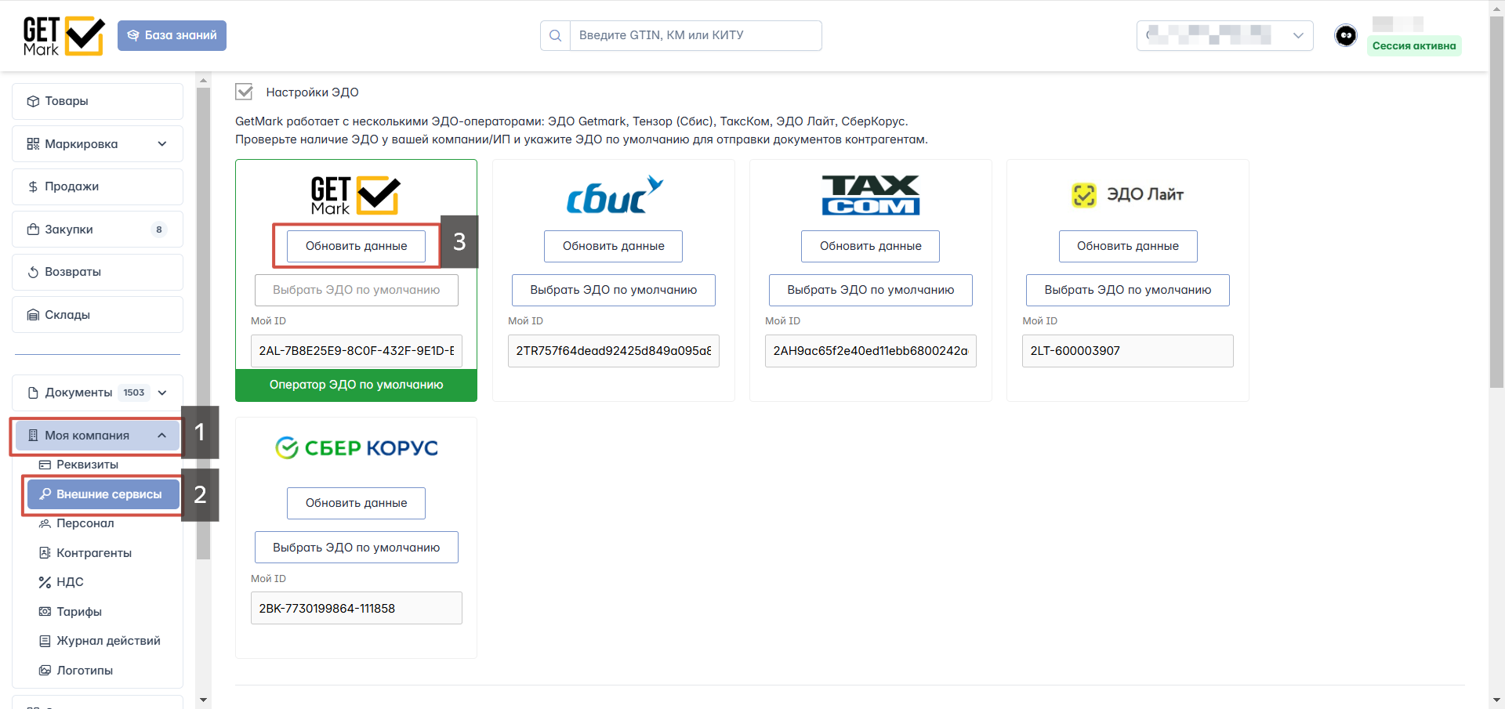Go to Реквизиты page
1505x709 pixels.
click(87, 465)
